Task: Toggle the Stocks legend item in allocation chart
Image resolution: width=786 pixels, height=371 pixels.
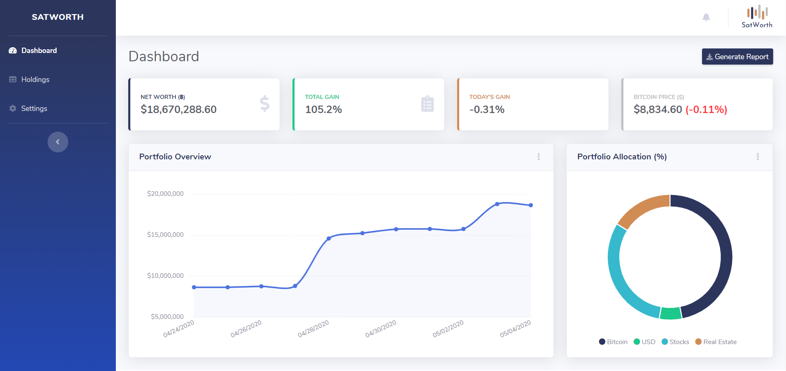Action: tap(675, 342)
